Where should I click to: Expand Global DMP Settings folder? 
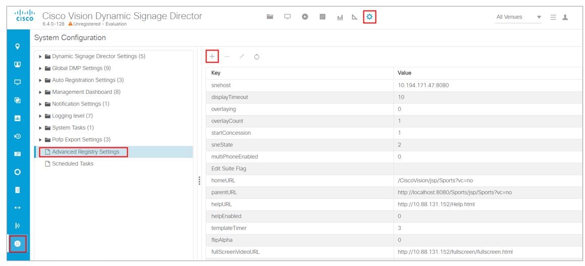tap(41, 68)
